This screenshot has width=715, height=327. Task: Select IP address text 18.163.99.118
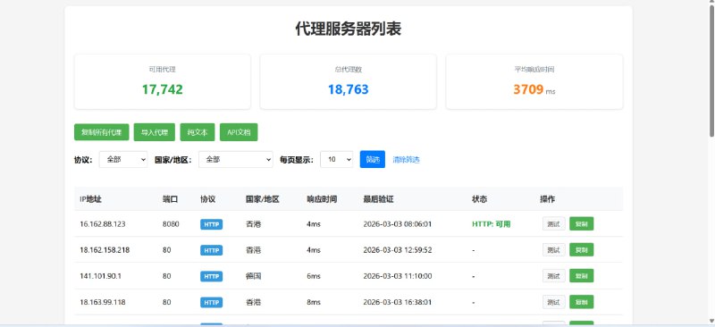[x=103, y=302]
